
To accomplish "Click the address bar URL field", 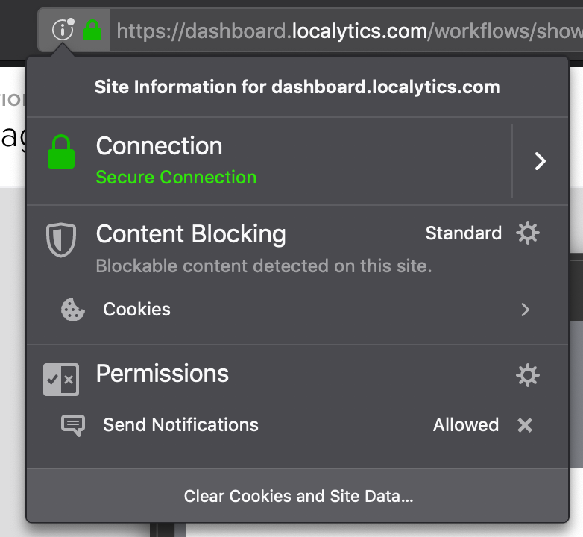I will pyautogui.click(x=347, y=31).
